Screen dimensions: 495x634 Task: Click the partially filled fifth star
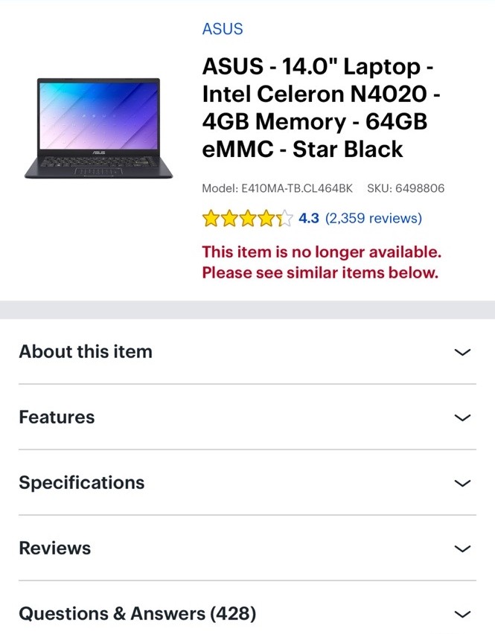click(285, 219)
